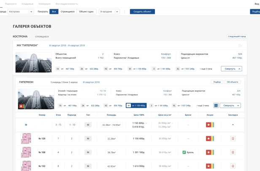Click promo star icon in № 120 row
The width and height of the screenshot is (260, 171).
tap(208, 138)
